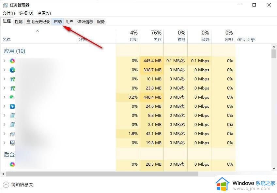Sort by GPU column header
Viewport: 277px width, 193px height.
pos(223,36)
